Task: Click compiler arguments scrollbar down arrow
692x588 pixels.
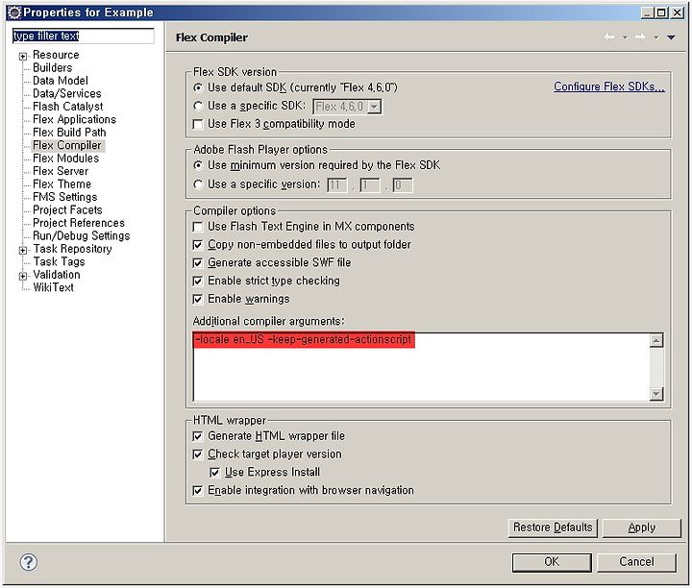Action: click(x=656, y=394)
